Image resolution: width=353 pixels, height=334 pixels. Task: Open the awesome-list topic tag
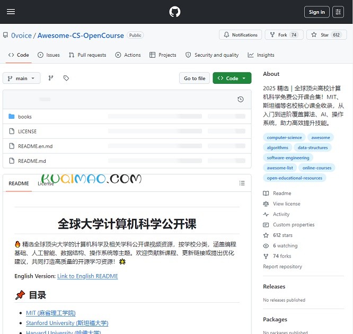pos(280,168)
